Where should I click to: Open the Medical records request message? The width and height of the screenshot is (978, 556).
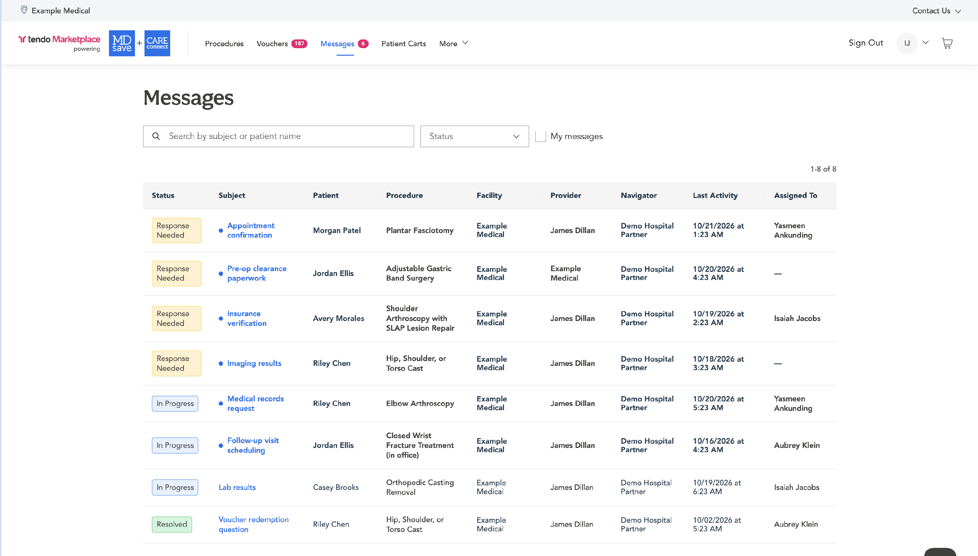click(255, 403)
